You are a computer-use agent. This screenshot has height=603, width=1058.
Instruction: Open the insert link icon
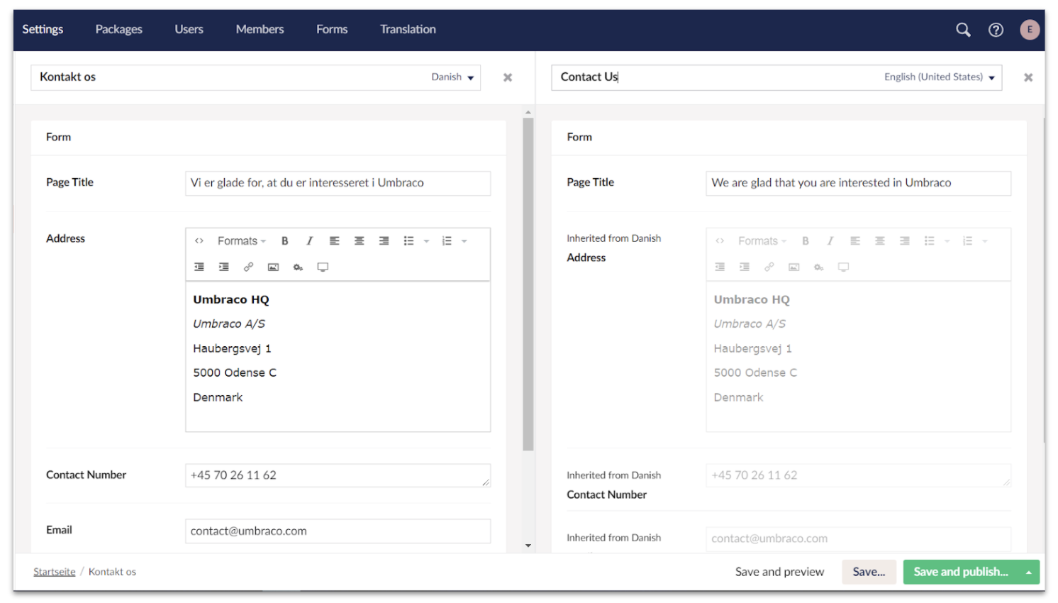click(x=249, y=267)
